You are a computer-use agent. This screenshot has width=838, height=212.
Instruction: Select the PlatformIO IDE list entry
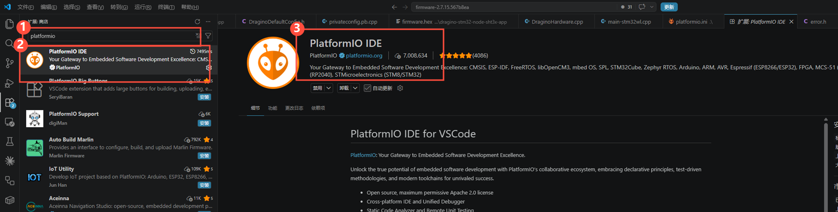coord(118,59)
